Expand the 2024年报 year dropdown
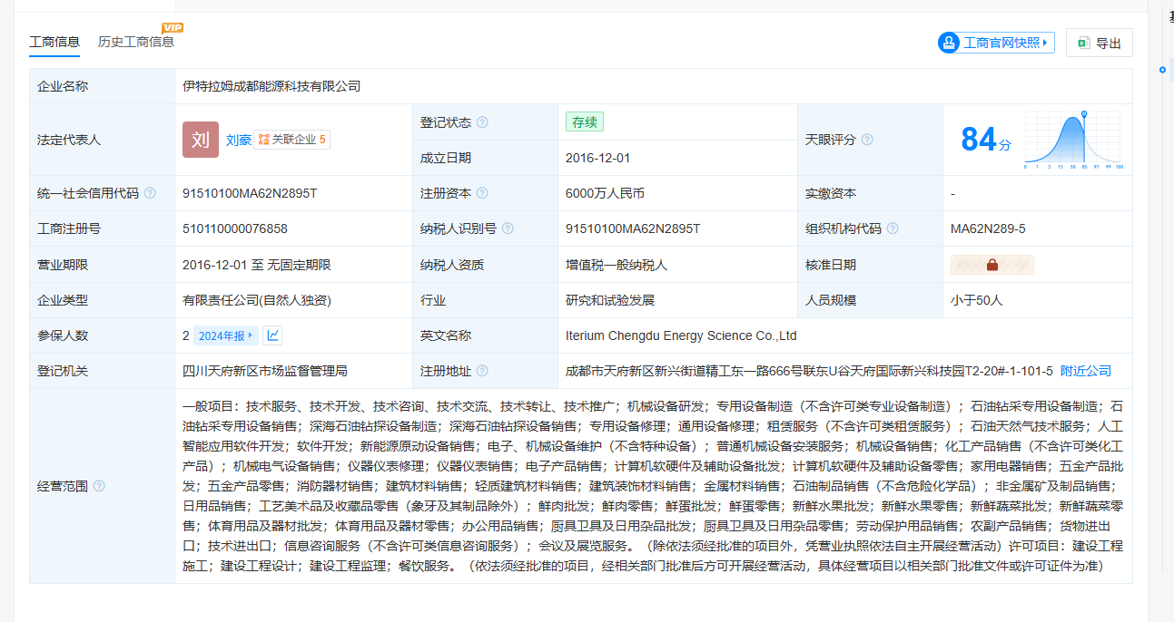 226,335
